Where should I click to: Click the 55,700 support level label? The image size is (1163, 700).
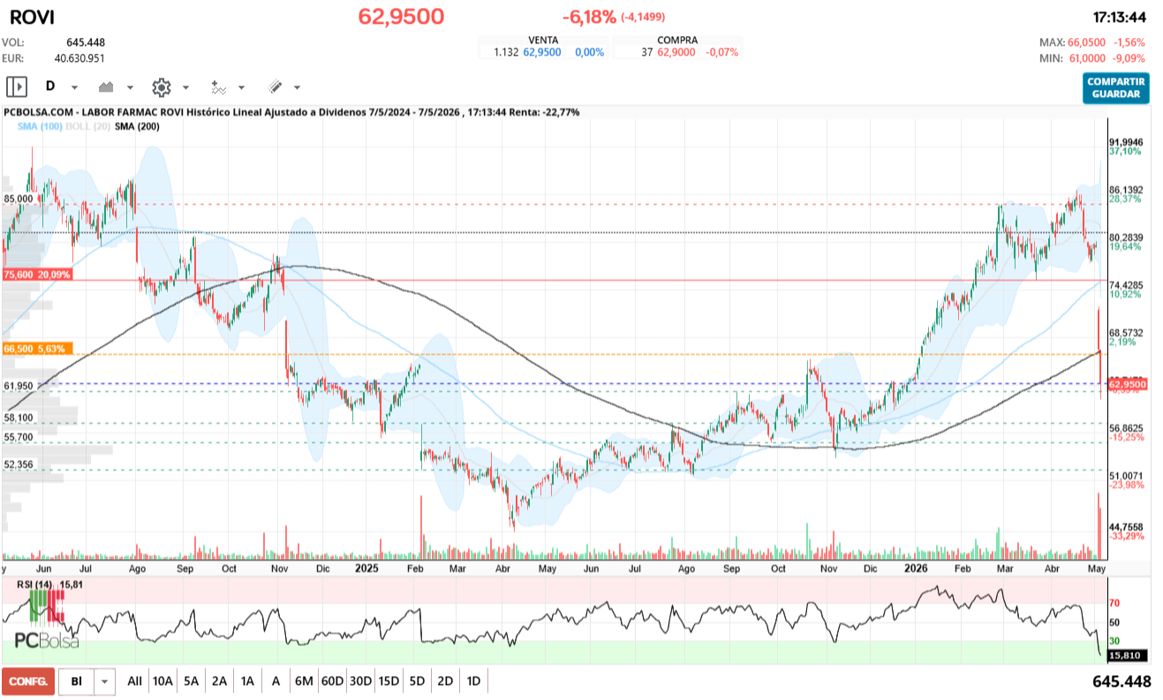point(19,437)
